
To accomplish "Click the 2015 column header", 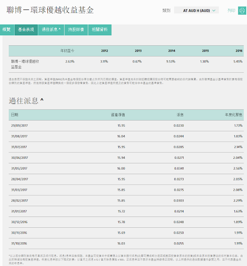I will 205,51.
